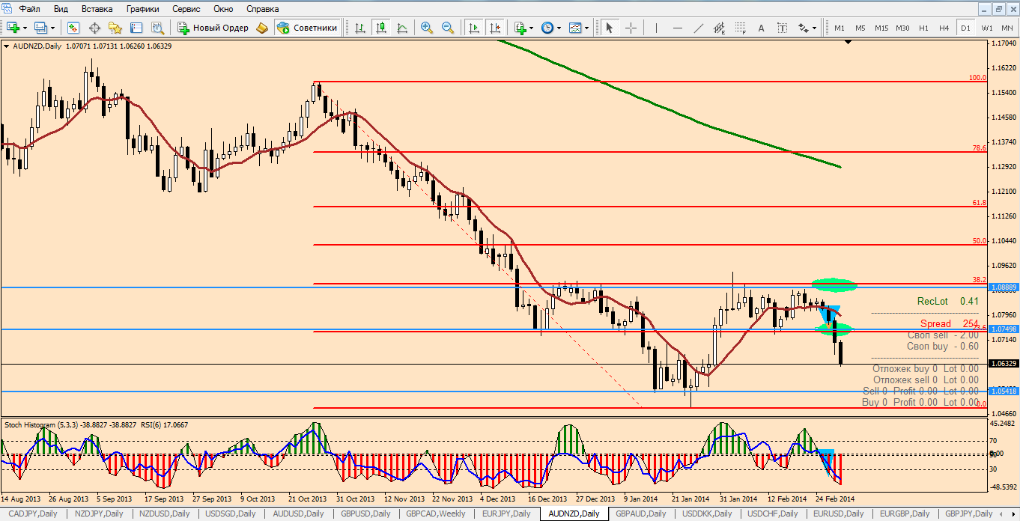Expand the indicators dropdown arrow
The height and width of the screenshot is (521, 1020).
pos(532,28)
